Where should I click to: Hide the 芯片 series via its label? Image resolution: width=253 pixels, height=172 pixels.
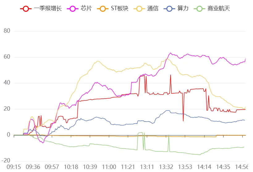[x=86, y=8]
